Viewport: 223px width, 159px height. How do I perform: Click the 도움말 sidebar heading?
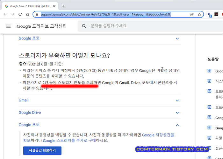point(213,59)
